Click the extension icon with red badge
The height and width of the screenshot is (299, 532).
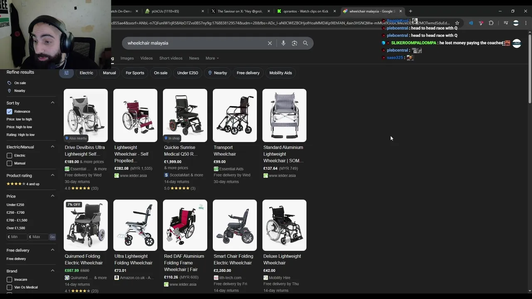481,23
